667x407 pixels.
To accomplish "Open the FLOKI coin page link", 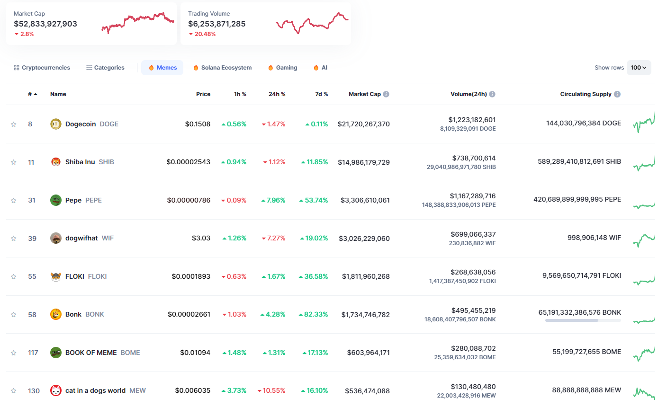I will click(75, 276).
